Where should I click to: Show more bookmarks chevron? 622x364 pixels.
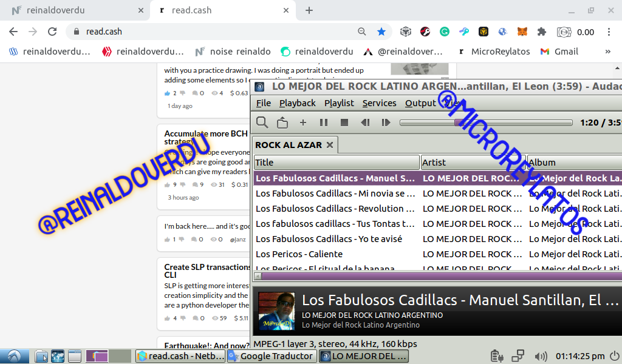coord(607,52)
